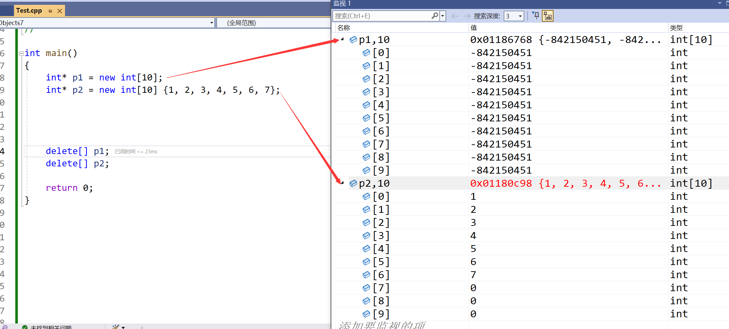This screenshot has width=729, height=329.
Task: Click the code cleanup broom icon
Action: pos(116,327)
